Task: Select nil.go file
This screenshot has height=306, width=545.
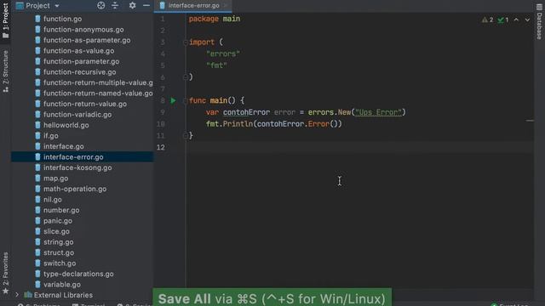Action: pos(53,200)
